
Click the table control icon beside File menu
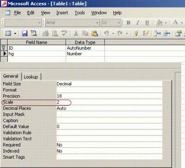[8, 13]
